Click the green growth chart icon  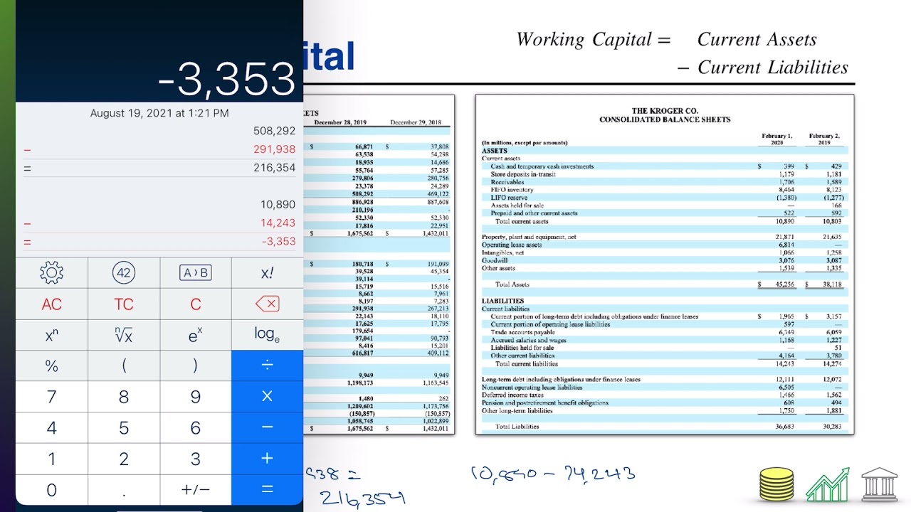pyautogui.click(x=828, y=484)
